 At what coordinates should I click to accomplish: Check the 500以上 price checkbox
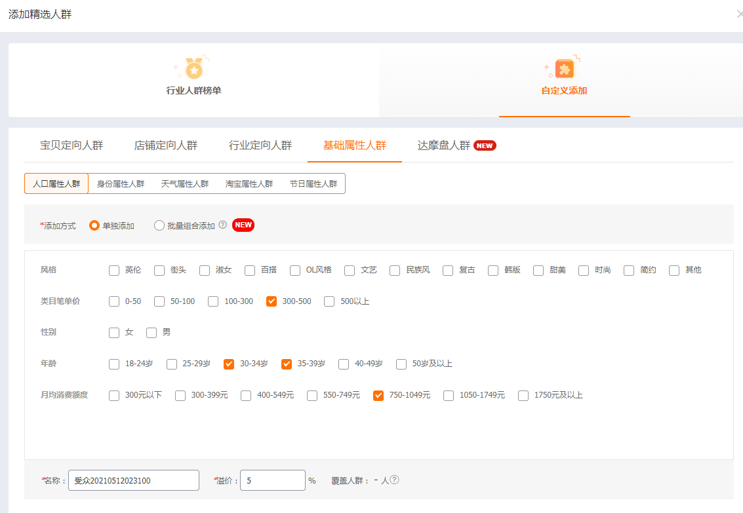[329, 301]
